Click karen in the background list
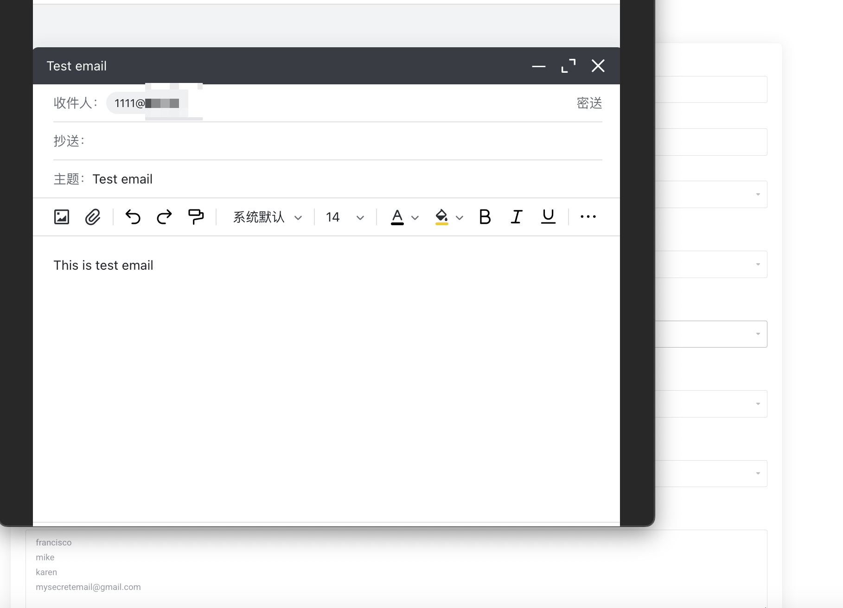Image resolution: width=843 pixels, height=608 pixels. 46,572
